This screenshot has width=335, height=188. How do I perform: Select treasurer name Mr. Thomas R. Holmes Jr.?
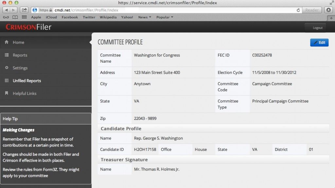pyautogui.click(x=157, y=169)
